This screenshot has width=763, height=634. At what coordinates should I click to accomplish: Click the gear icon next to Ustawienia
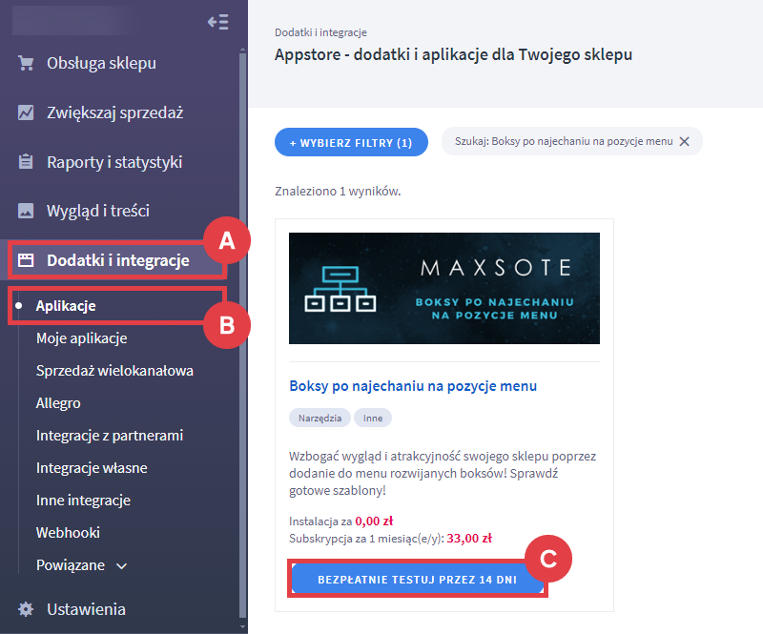coord(26,609)
